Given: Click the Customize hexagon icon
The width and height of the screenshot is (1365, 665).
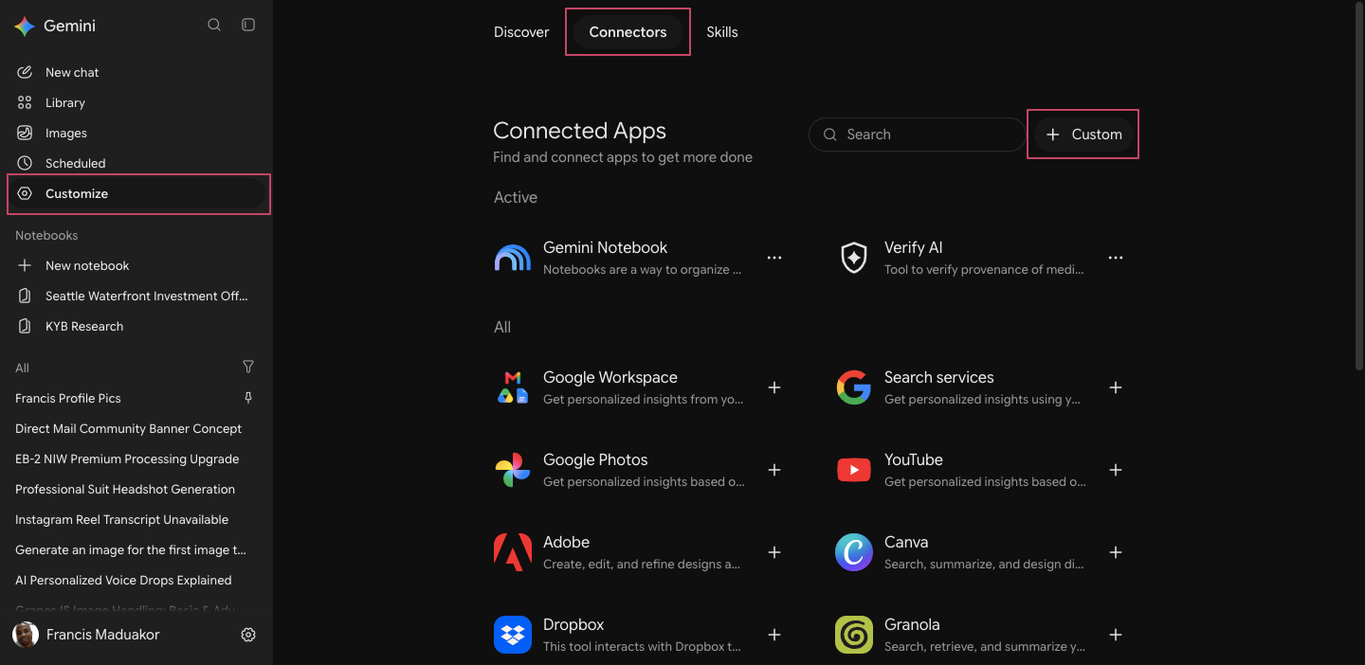Looking at the screenshot, I should (25, 193).
